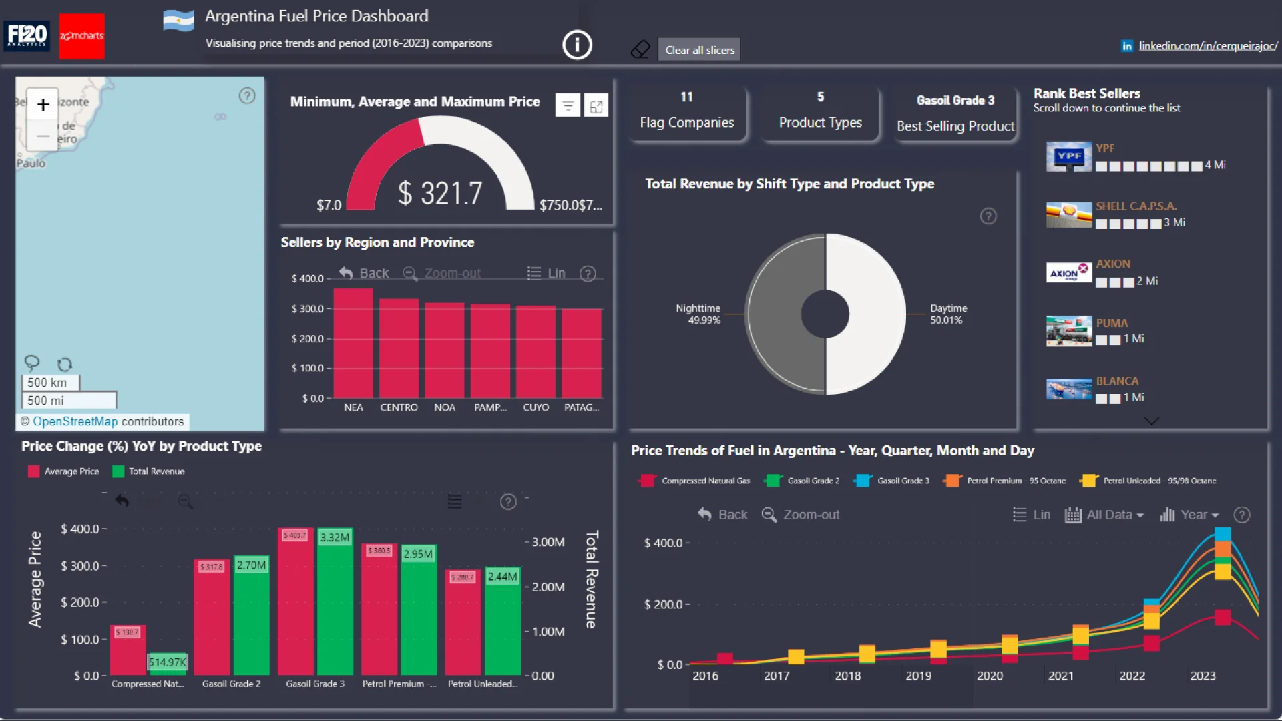Viewport: 1282px width, 721px height.
Task: Toggle Lin scale in Sellers by Region chart
Action: (x=546, y=273)
